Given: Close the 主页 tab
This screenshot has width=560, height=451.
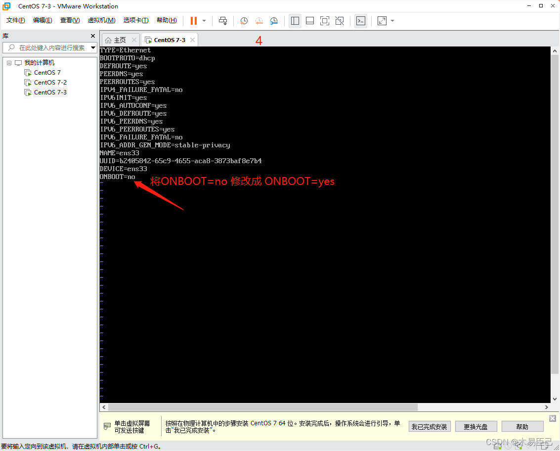Looking at the screenshot, I should pyautogui.click(x=134, y=40).
